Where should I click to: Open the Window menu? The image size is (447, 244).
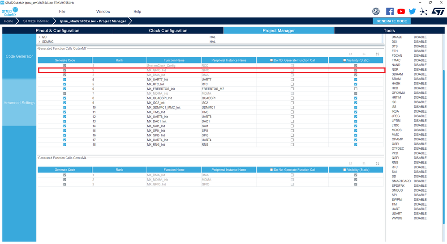(x=103, y=12)
